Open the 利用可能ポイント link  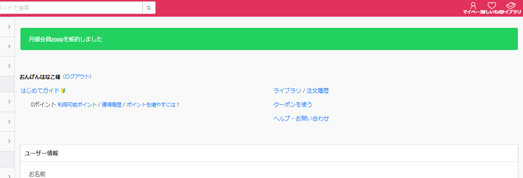coord(77,104)
